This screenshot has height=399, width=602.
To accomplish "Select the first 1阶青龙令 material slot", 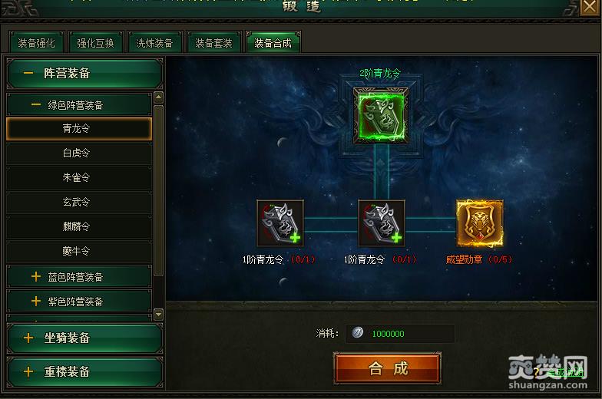I will (279, 223).
